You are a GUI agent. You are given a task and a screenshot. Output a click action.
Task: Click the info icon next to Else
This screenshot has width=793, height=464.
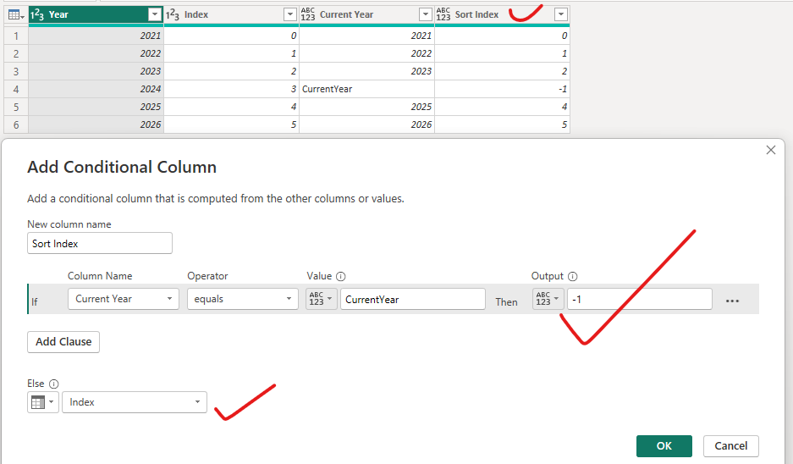pyautogui.click(x=53, y=384)
